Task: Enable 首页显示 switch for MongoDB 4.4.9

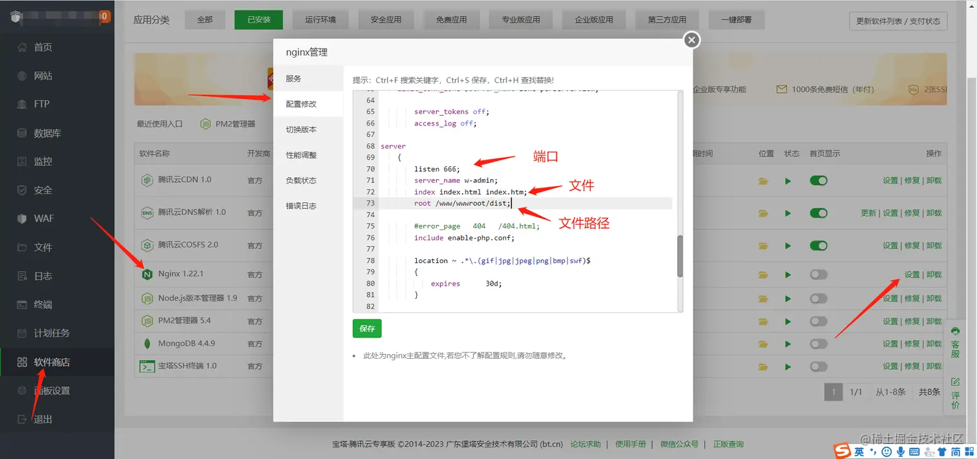Action: (x=819, y=344)
